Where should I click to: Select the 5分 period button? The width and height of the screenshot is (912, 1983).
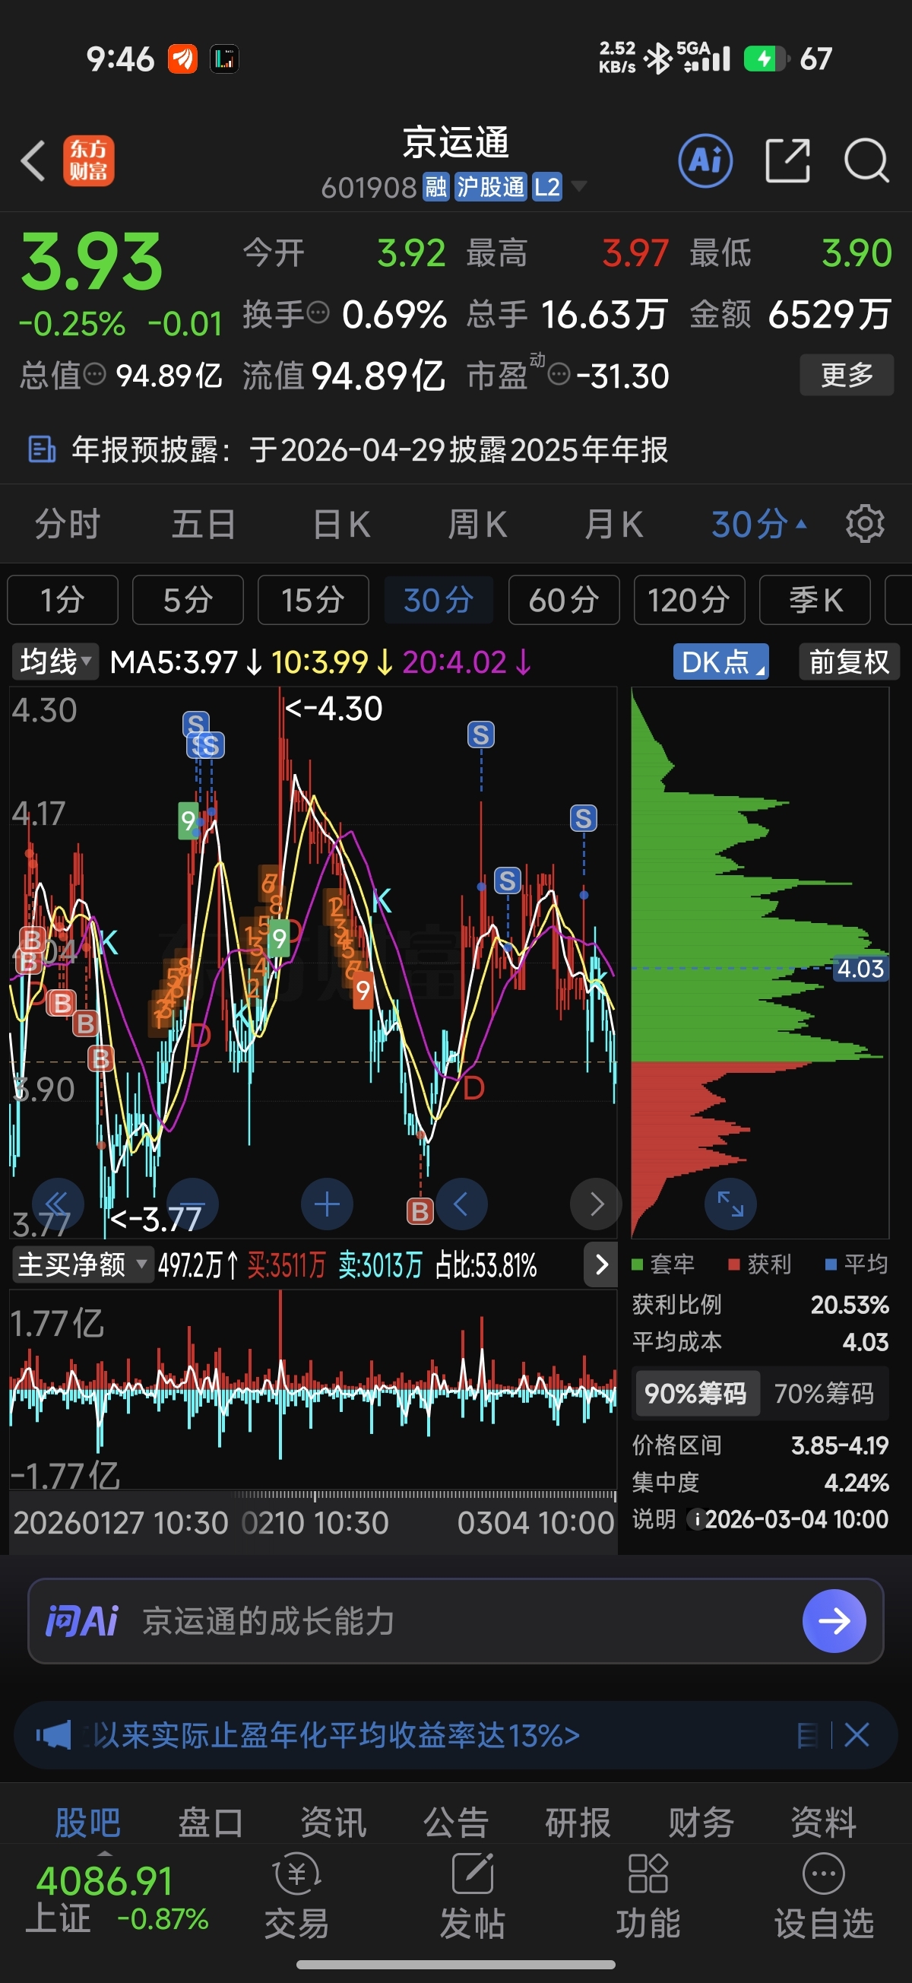188,600
